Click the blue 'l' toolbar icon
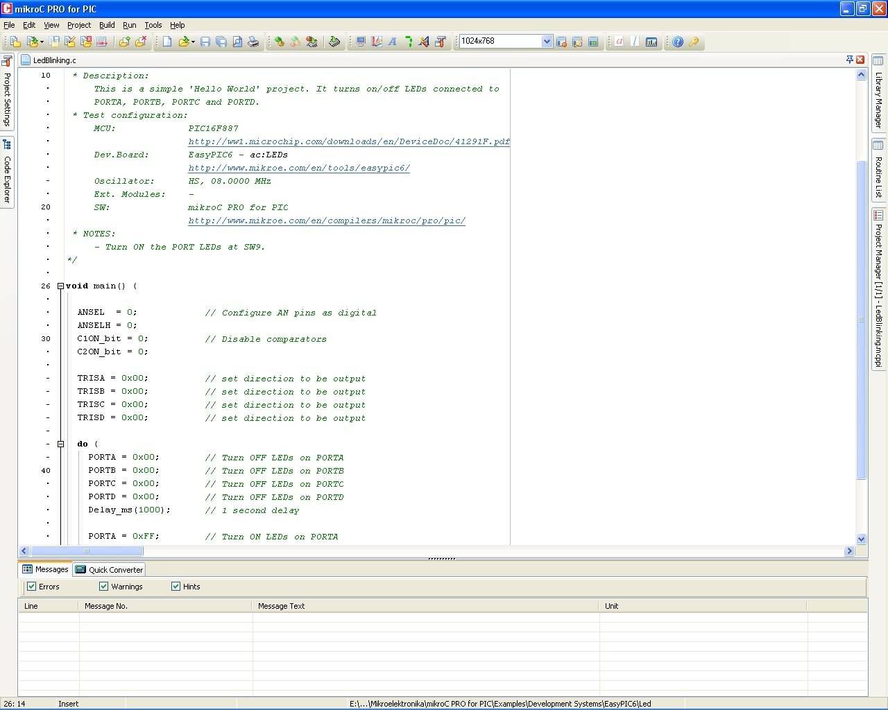 [635, 42]
